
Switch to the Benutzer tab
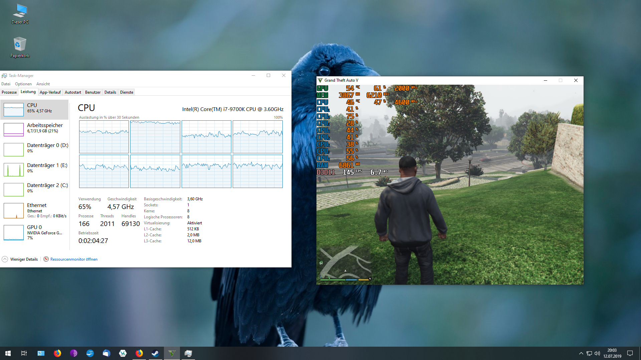point(93,92)
